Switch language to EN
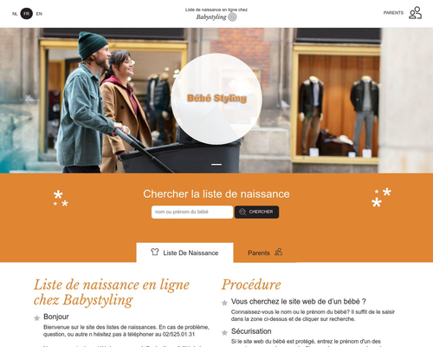The width and height of the screenshot is (433, 347). coord(39,14)
